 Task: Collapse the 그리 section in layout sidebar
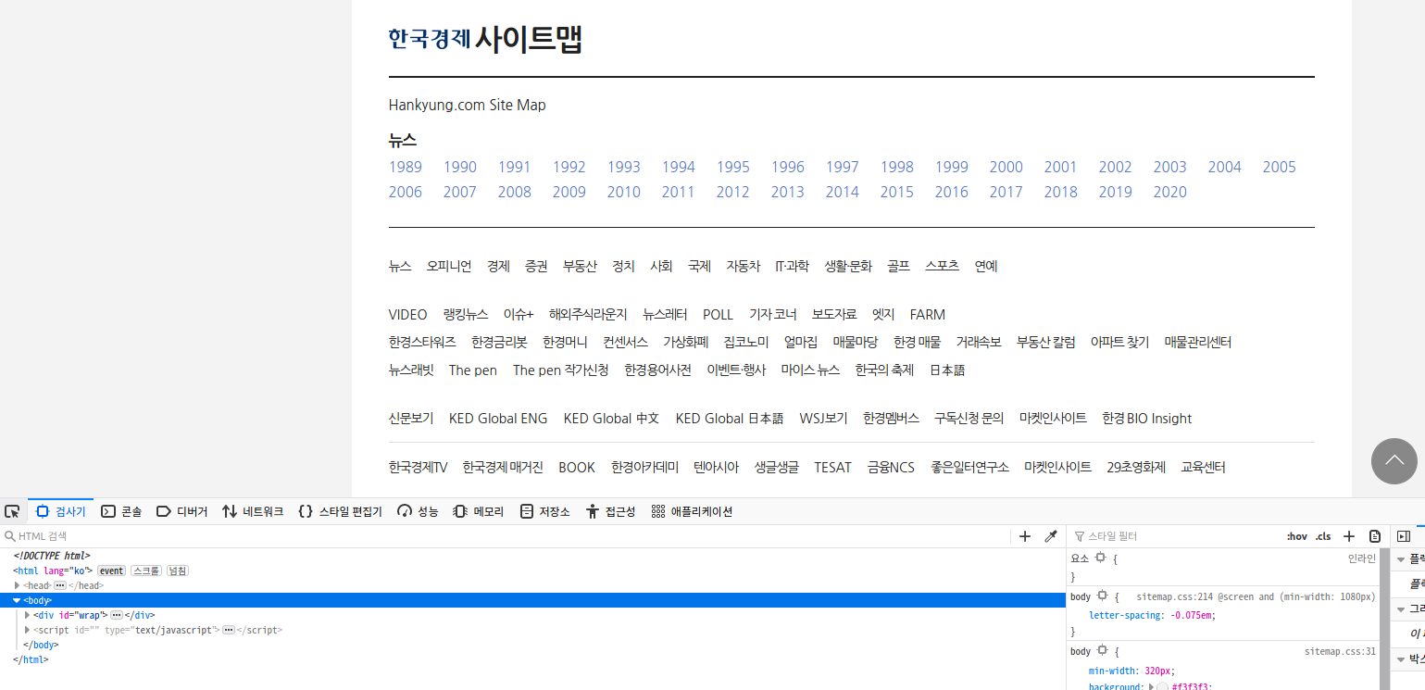click(x=1401, y=608)
